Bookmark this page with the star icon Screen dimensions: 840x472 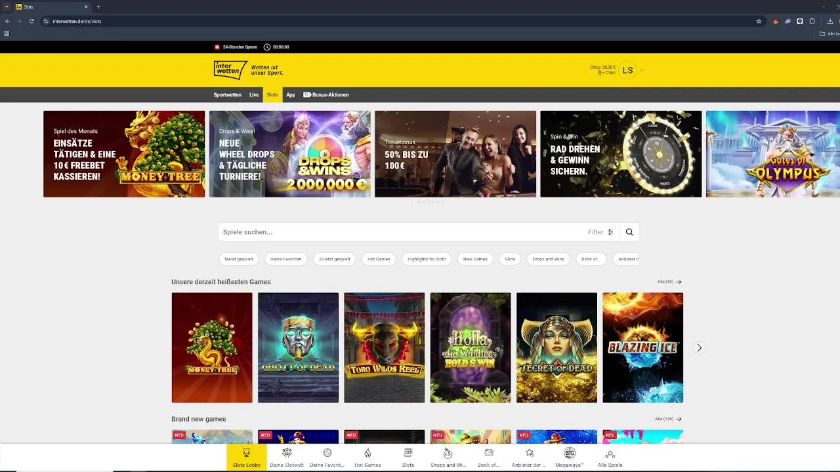(x=759, y=21)
